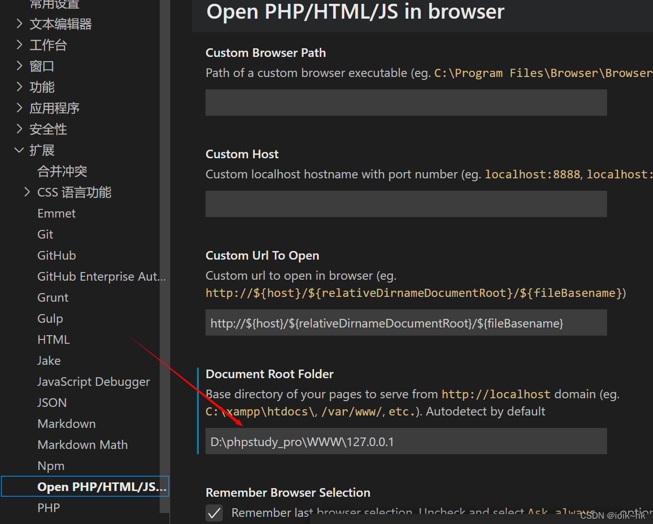Select Open PHP/HTML/JS... in settings tree
The image size is (653, 524).
pos(85,487)
